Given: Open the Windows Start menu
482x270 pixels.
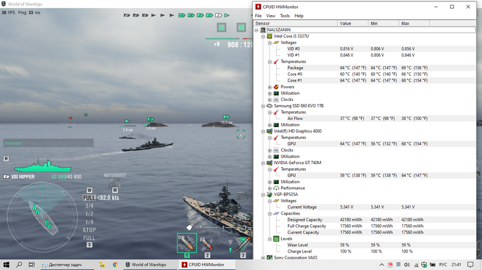Looking at the screenshot, I should coord(6,265).
